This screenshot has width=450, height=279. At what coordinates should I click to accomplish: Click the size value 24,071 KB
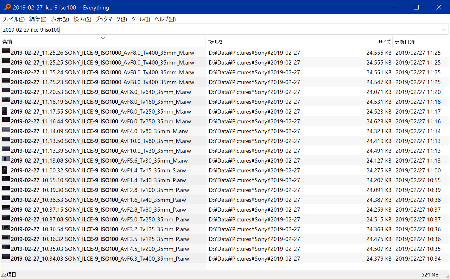tap(379, 92)
